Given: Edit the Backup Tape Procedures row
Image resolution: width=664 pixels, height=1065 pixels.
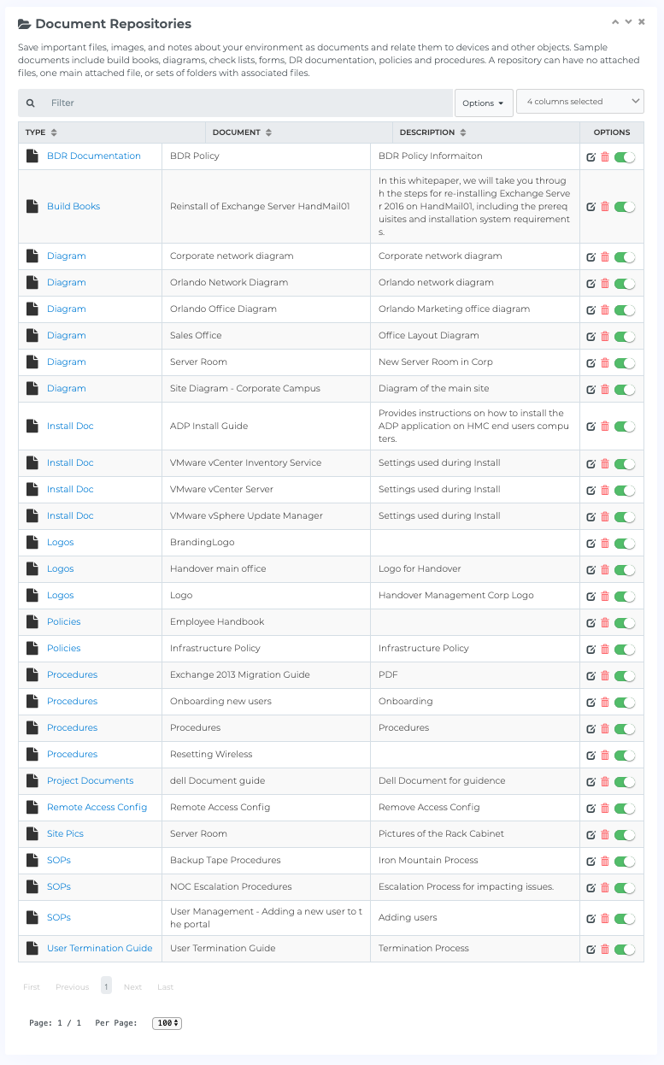Looking at the screenshot, I should (x=591, y=862).
